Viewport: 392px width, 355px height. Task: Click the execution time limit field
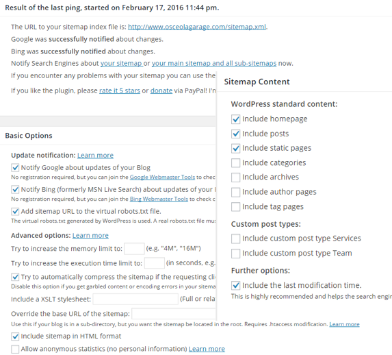coord(155,263)
